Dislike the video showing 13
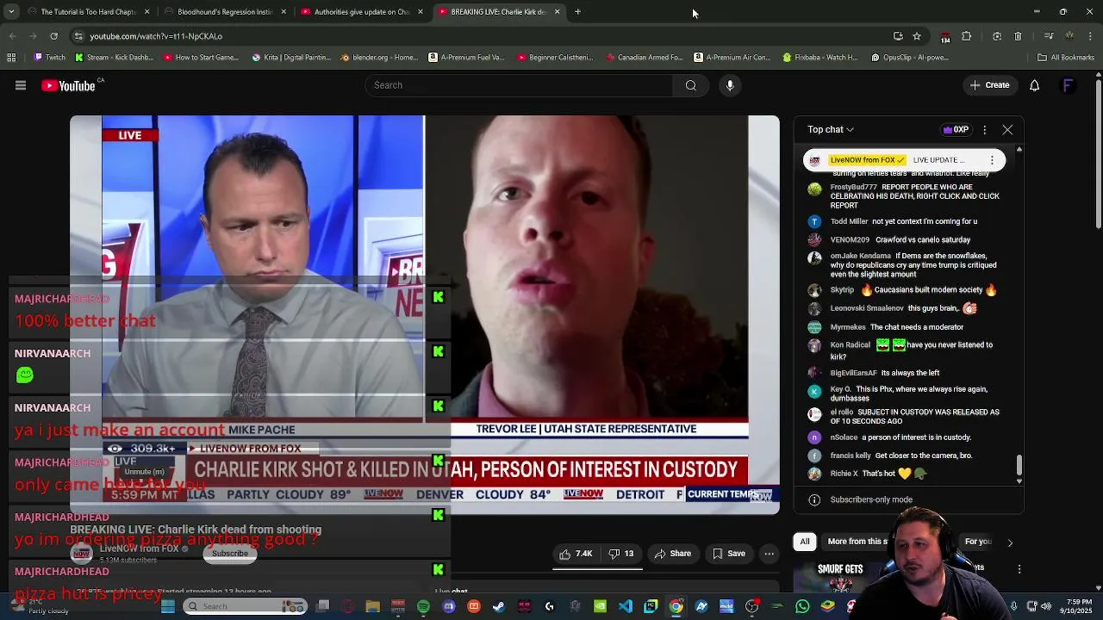1103x620 pixels. [x=621, y=554]
